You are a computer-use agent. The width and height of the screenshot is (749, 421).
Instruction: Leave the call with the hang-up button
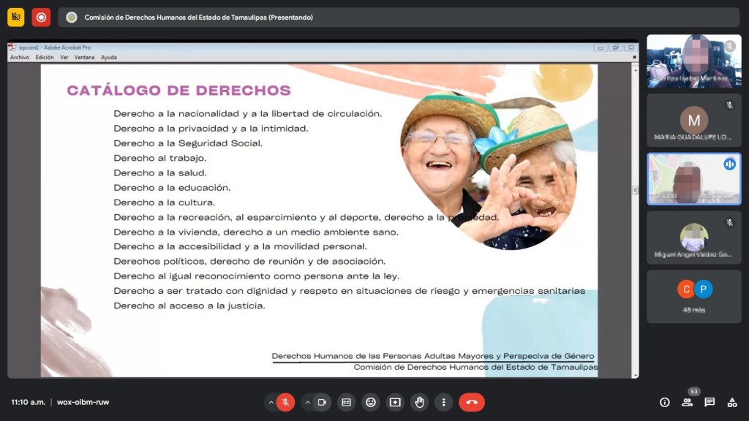point(472,402)
